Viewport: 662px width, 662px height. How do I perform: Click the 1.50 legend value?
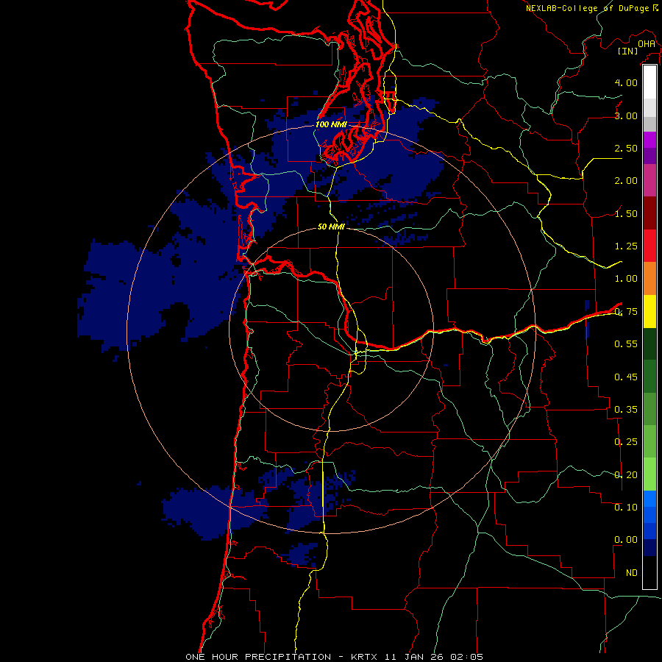[626, 213]
